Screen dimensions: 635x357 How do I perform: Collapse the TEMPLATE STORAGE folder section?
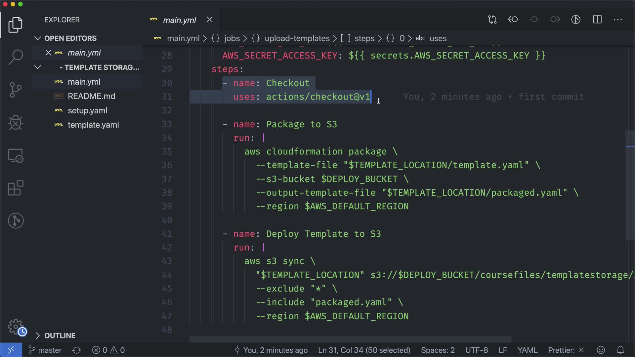38,67
